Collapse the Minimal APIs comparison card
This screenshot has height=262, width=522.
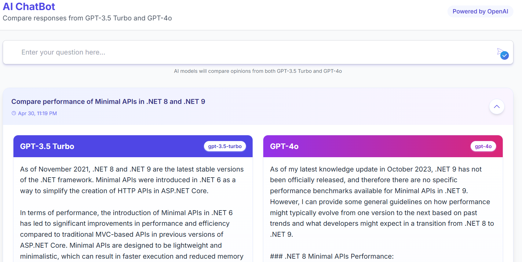click(x=497, y=107)
